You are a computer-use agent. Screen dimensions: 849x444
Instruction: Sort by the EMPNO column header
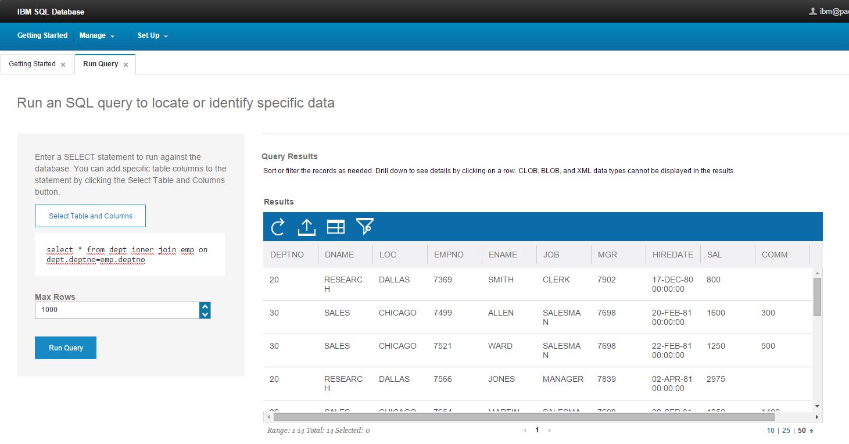[x=449, y=255]
